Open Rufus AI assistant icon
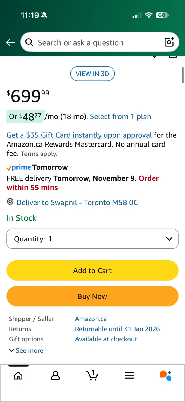The image size is (185, 402). [x=165, y=375]
